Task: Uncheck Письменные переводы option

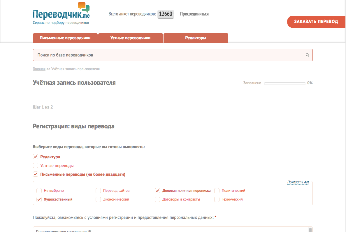Action: 36,174
